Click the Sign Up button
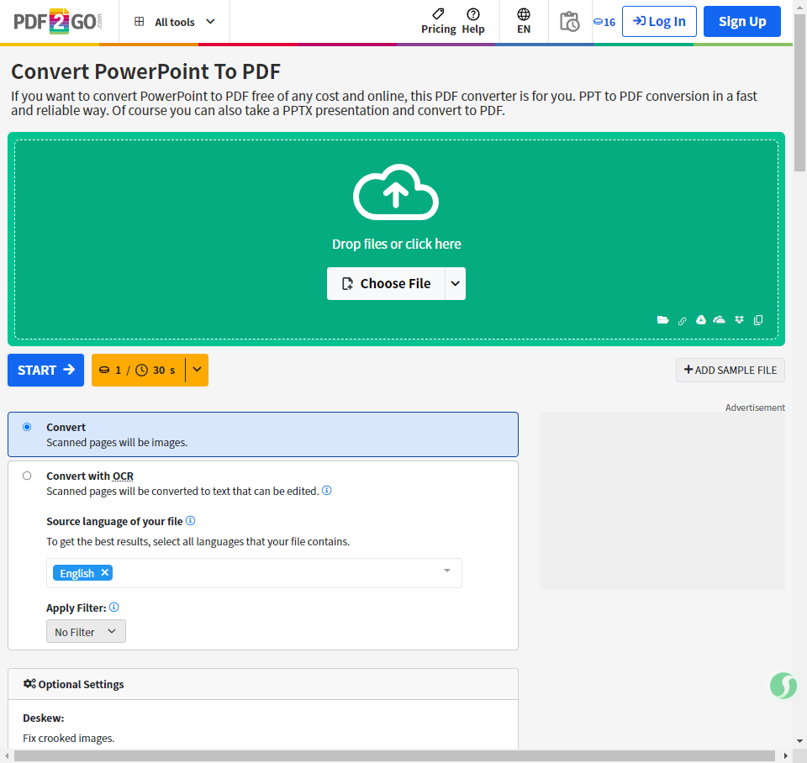This screenshot has width=807, height=763. [741, 22]
